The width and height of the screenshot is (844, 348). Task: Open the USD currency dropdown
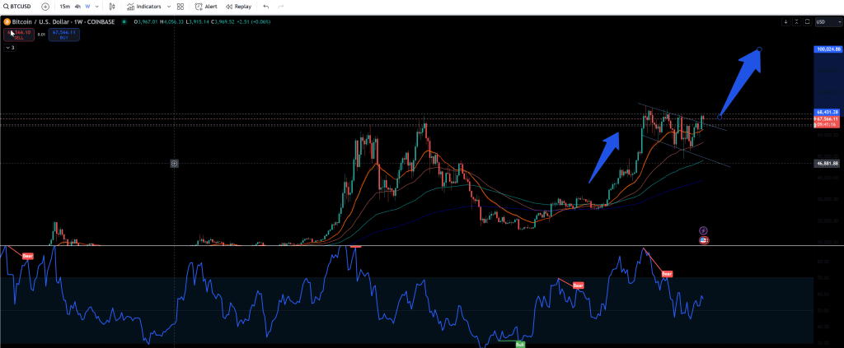pyautogui.click(x=828, y=22)
